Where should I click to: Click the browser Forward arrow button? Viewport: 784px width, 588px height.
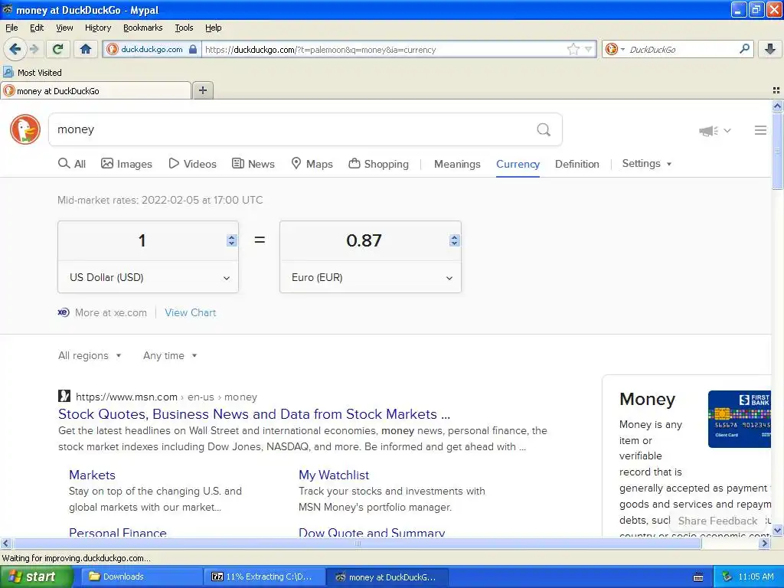point(34,49)
